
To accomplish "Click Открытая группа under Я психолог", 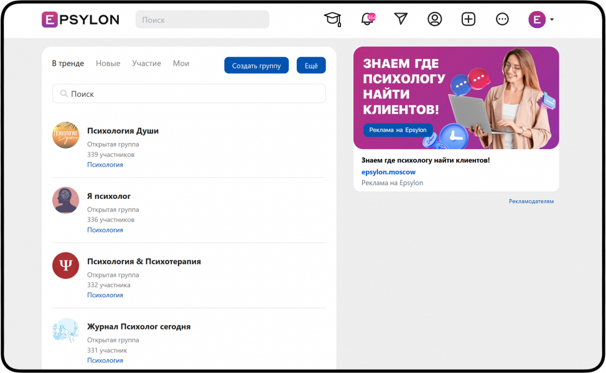I will click(x=113, y=210).
